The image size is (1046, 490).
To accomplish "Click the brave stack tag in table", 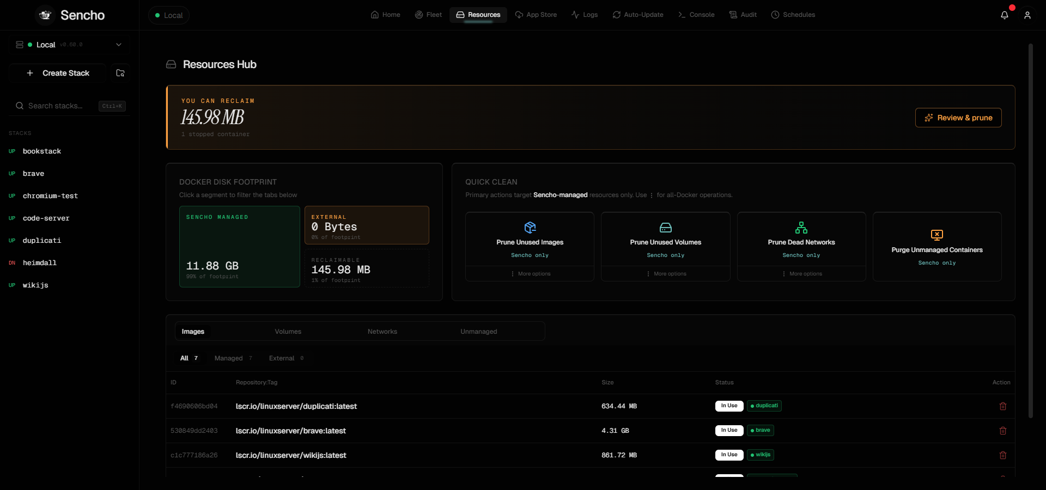I will (761, 430).
